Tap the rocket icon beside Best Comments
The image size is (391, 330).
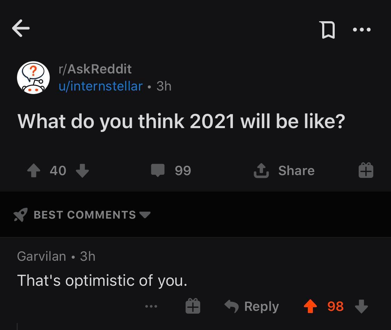21,215
